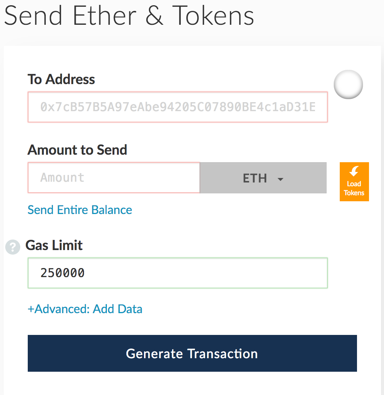Click the To Address label text
Screen dimensions: 384x395
coord(61,79)
